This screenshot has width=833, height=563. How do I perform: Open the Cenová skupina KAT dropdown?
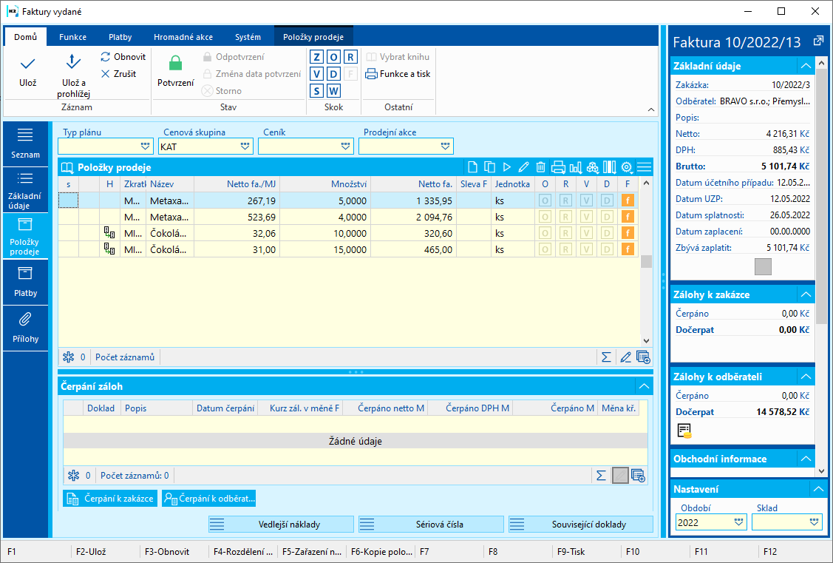coord(245,146)
